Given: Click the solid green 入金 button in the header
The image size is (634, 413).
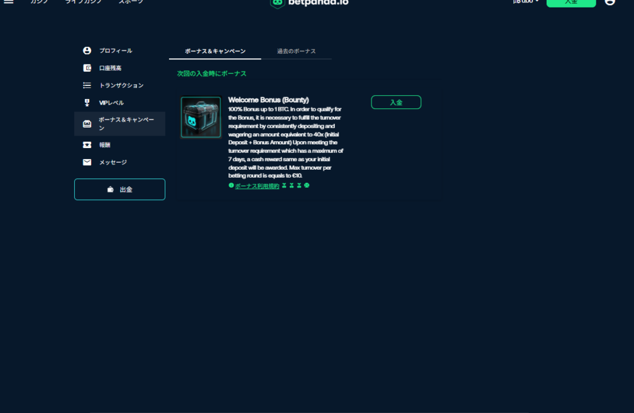Looking at the screenshot, I should (571, 2).
